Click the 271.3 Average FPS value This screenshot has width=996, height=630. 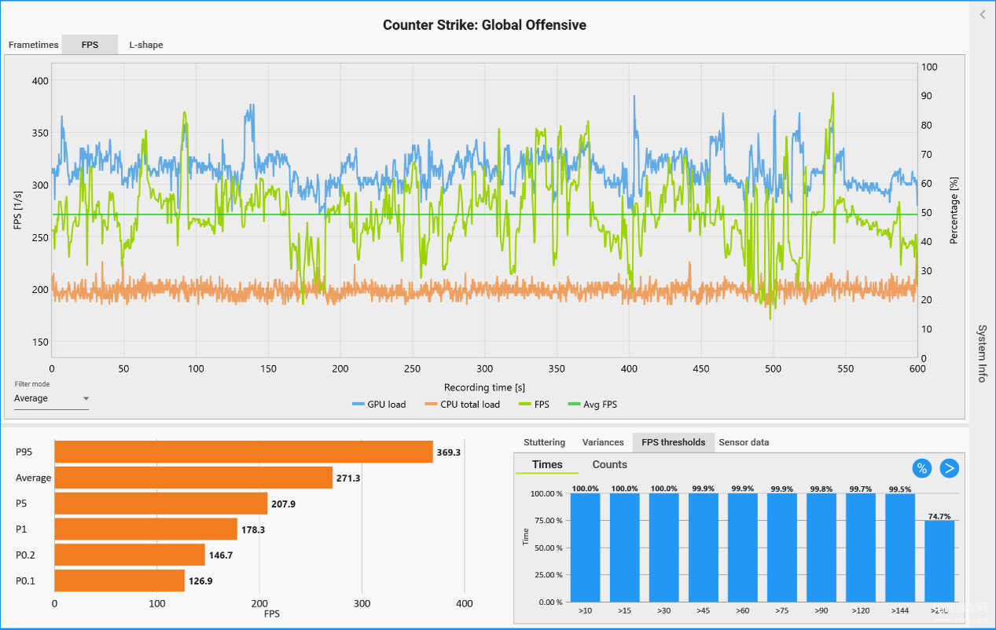348,478
